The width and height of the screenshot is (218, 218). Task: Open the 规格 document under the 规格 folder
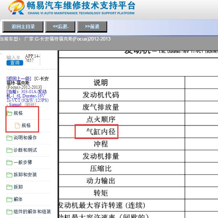26,125
